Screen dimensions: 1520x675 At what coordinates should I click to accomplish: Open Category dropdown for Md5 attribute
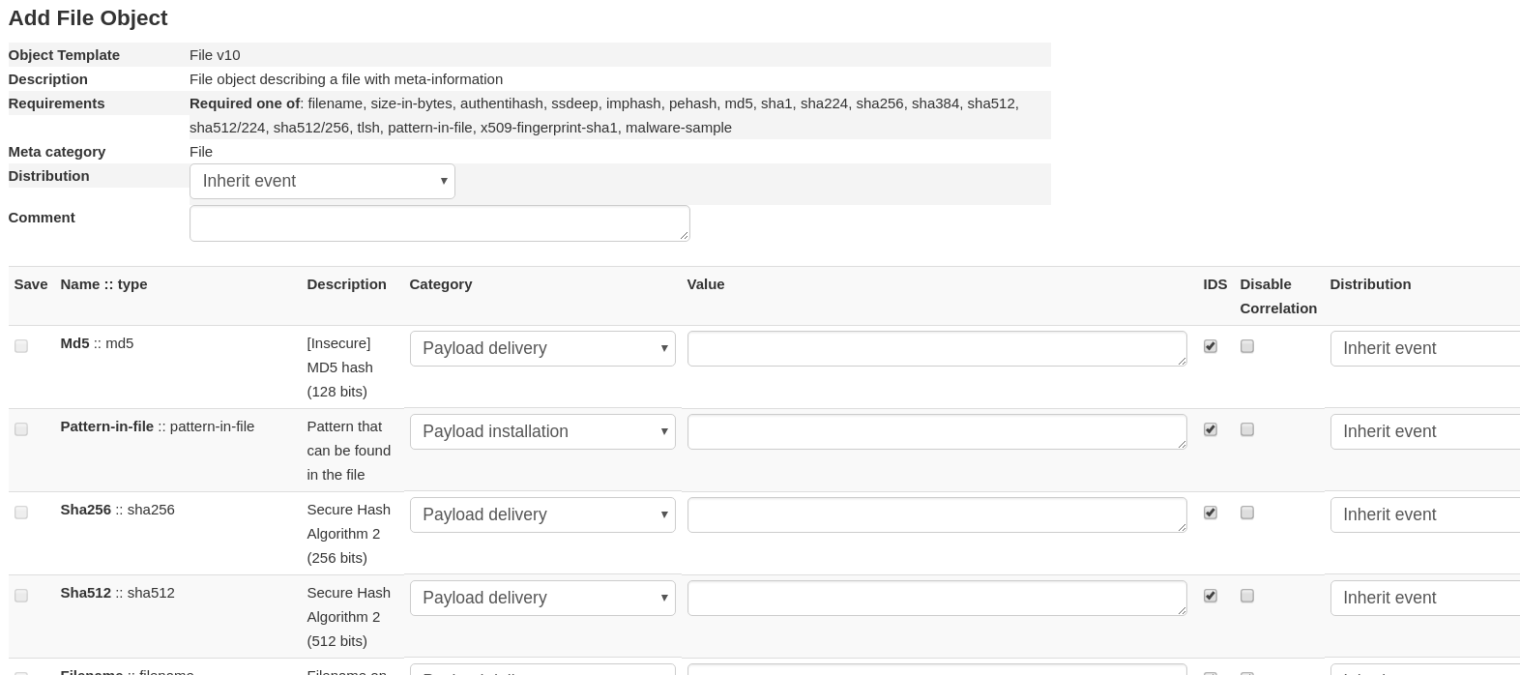pyautogui.click(x=542, y=348)
